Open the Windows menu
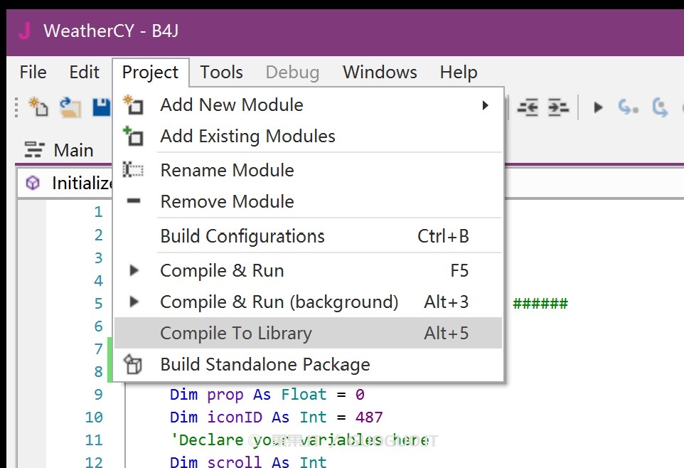Screen dimensions: 684x468 [x=380, y=73]
